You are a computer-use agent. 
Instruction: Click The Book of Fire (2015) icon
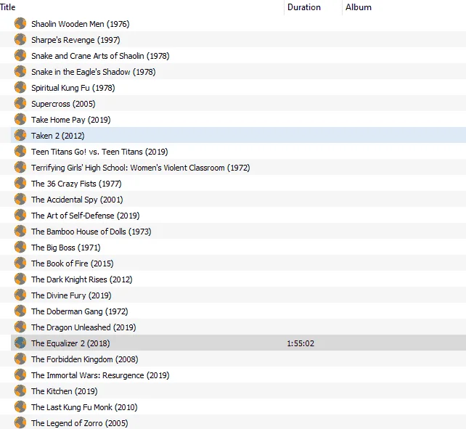click(20, 263)
